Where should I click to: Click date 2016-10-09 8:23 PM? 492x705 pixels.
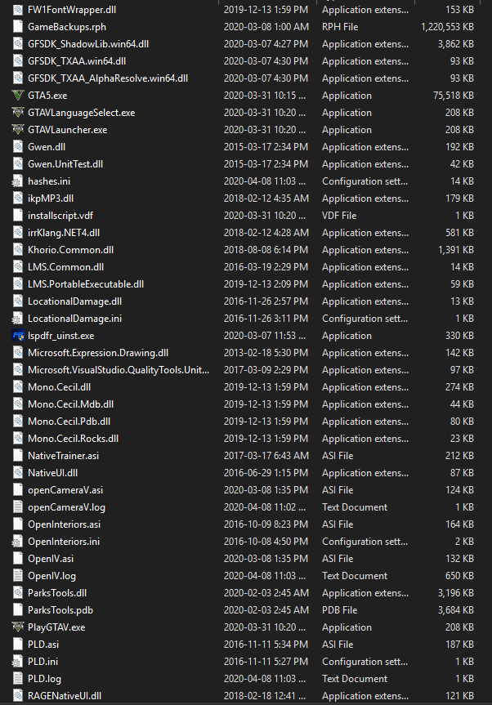(x=266, y=524)
